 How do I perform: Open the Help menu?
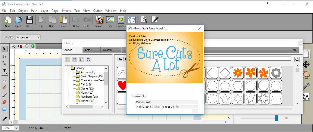pyautogui.click(x=123, y=11)
